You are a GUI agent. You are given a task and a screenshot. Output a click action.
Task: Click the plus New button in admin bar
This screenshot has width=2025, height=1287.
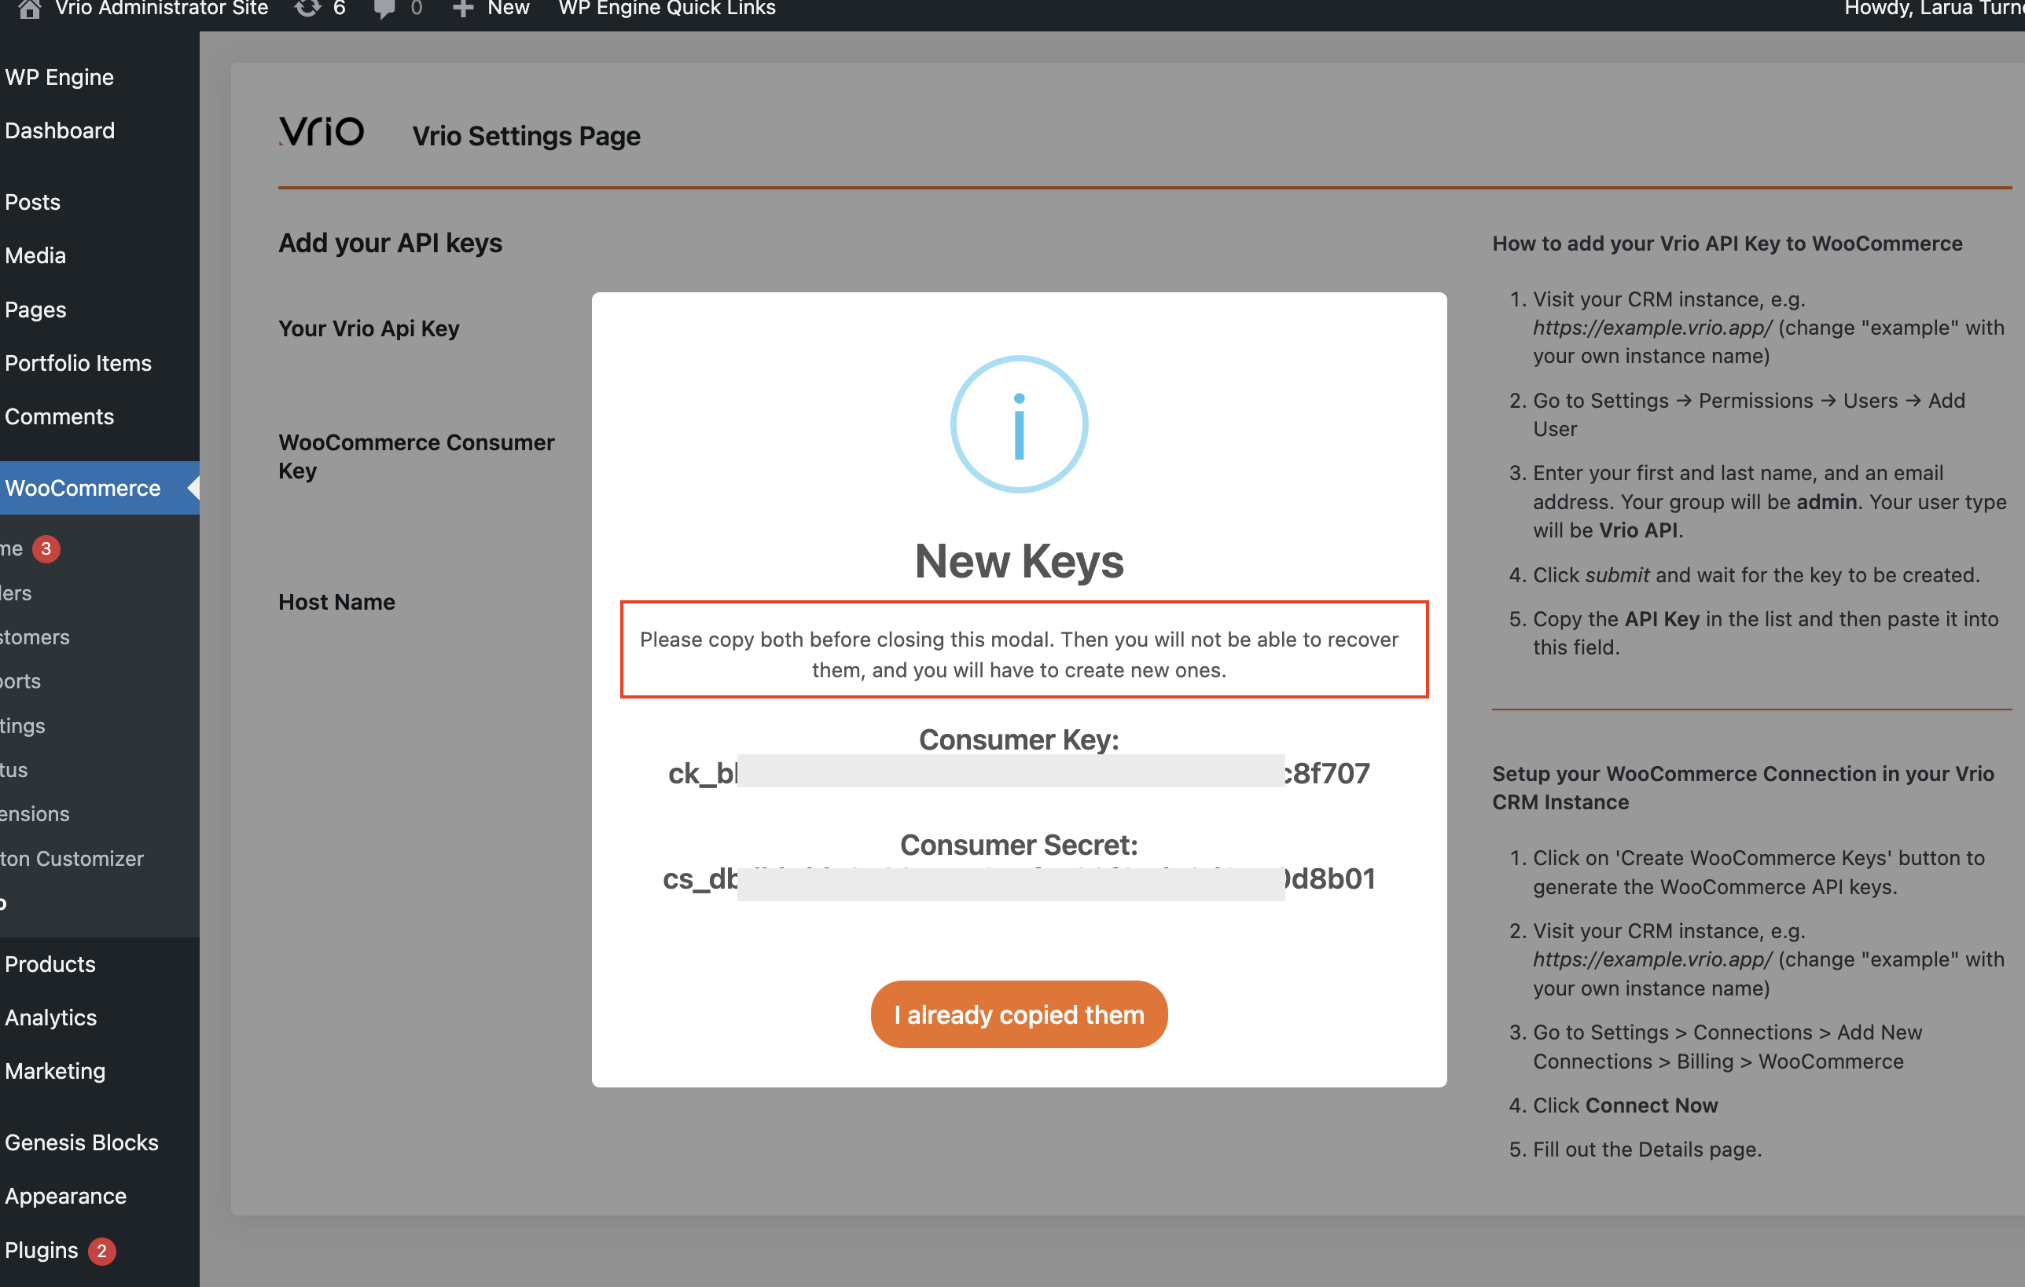coord(491,9)
